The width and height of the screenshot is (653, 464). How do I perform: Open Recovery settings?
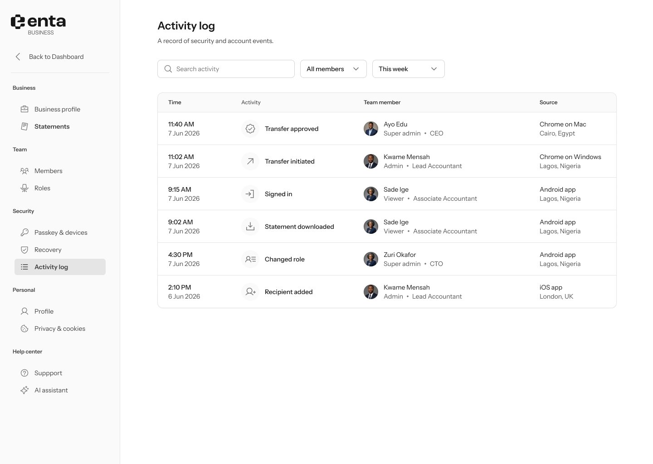coord(60,250)
